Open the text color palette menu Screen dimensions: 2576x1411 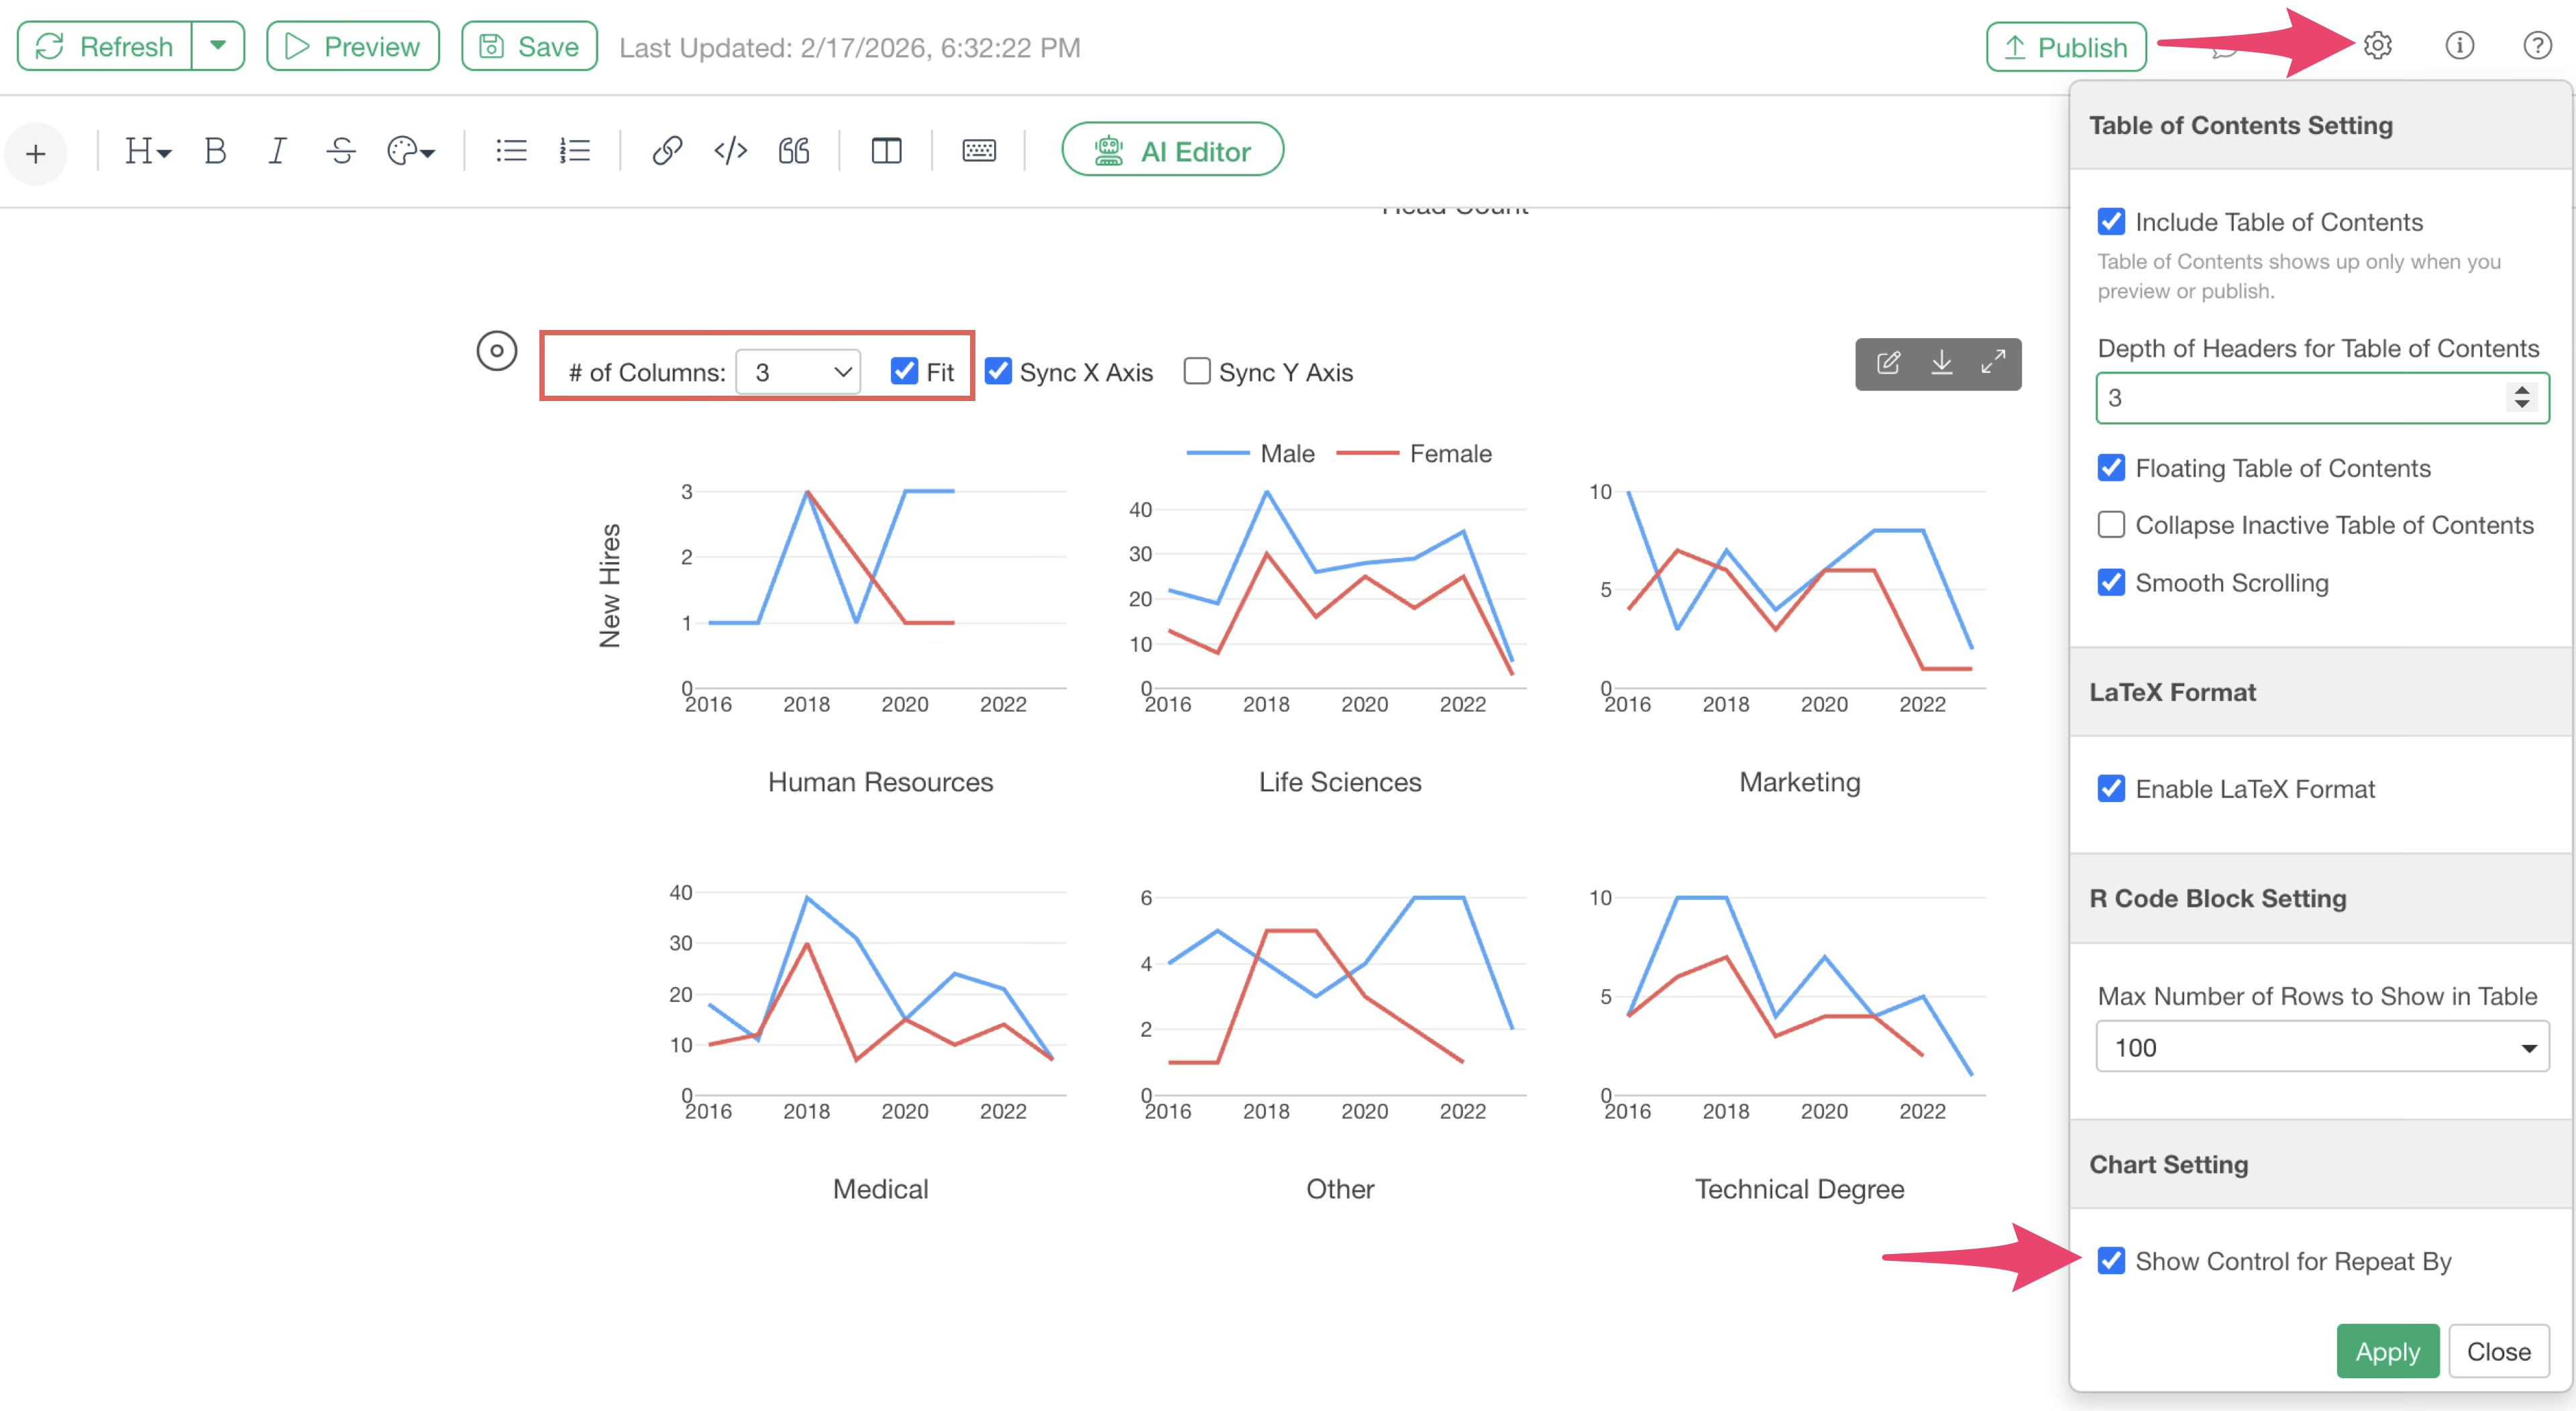pos(410,151)
